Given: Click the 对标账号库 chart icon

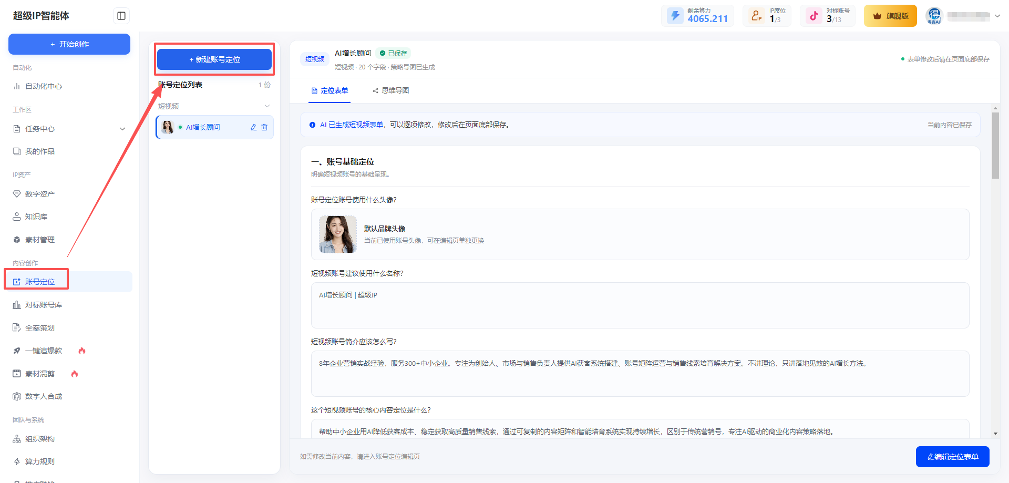Looking at the screenshot, I should 17,305.
